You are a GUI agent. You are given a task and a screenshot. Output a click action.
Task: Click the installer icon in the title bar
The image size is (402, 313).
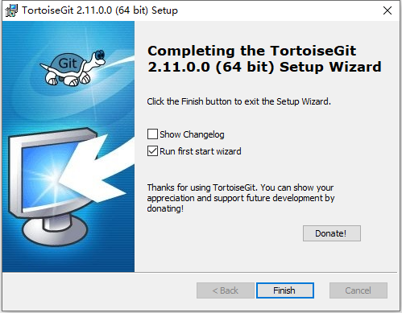point(11,10)
